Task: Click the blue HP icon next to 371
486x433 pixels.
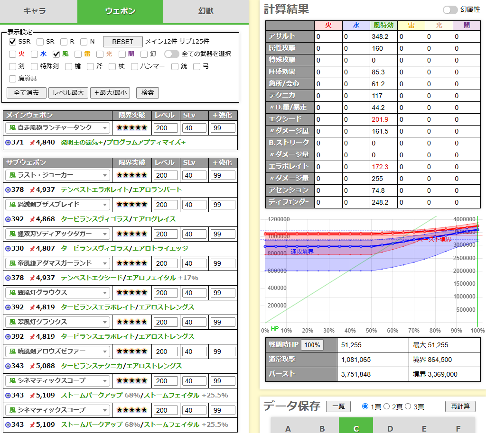Action: (x=8, y=142)
